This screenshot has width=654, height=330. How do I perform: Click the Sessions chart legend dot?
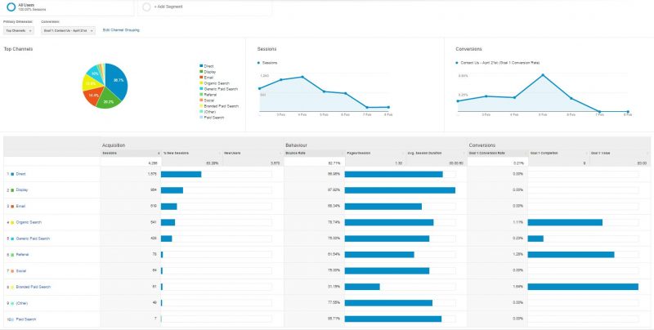258,63
